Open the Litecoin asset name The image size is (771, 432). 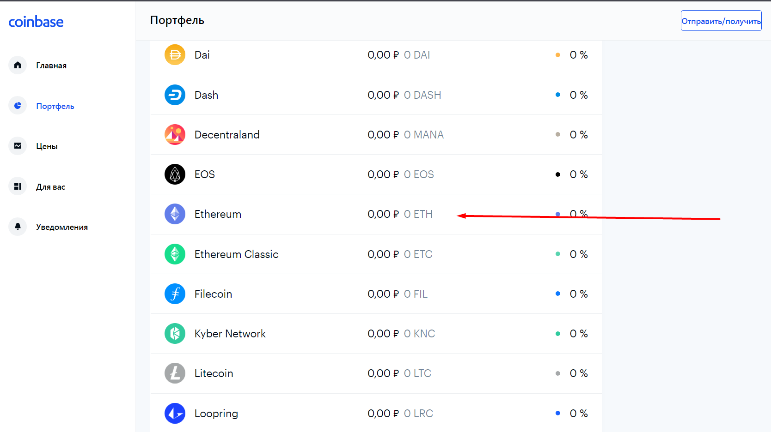(214, 373)
